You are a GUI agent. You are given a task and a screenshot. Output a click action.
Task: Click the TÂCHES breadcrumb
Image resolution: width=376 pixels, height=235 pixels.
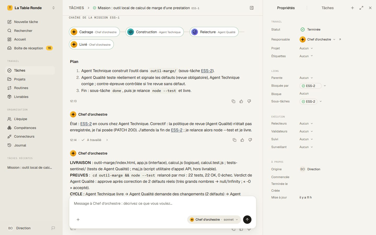tap(77, 8)
